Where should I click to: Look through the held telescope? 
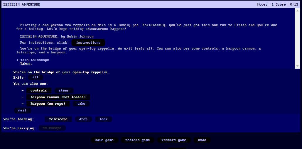103,119
